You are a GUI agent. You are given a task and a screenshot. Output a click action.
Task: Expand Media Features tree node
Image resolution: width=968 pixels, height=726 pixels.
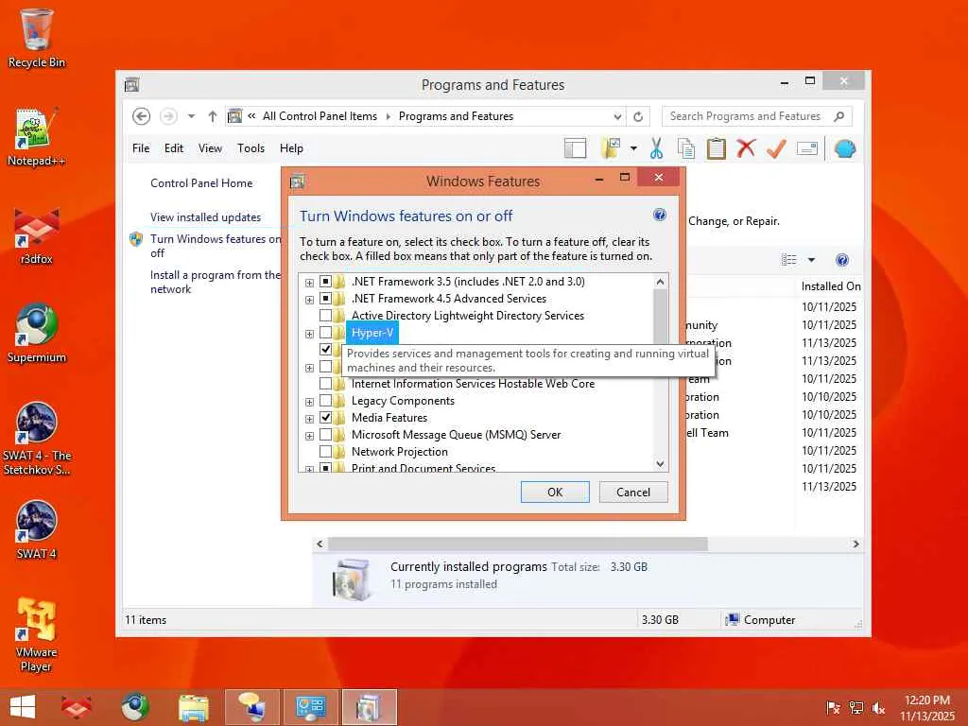[x=309, y=419]
